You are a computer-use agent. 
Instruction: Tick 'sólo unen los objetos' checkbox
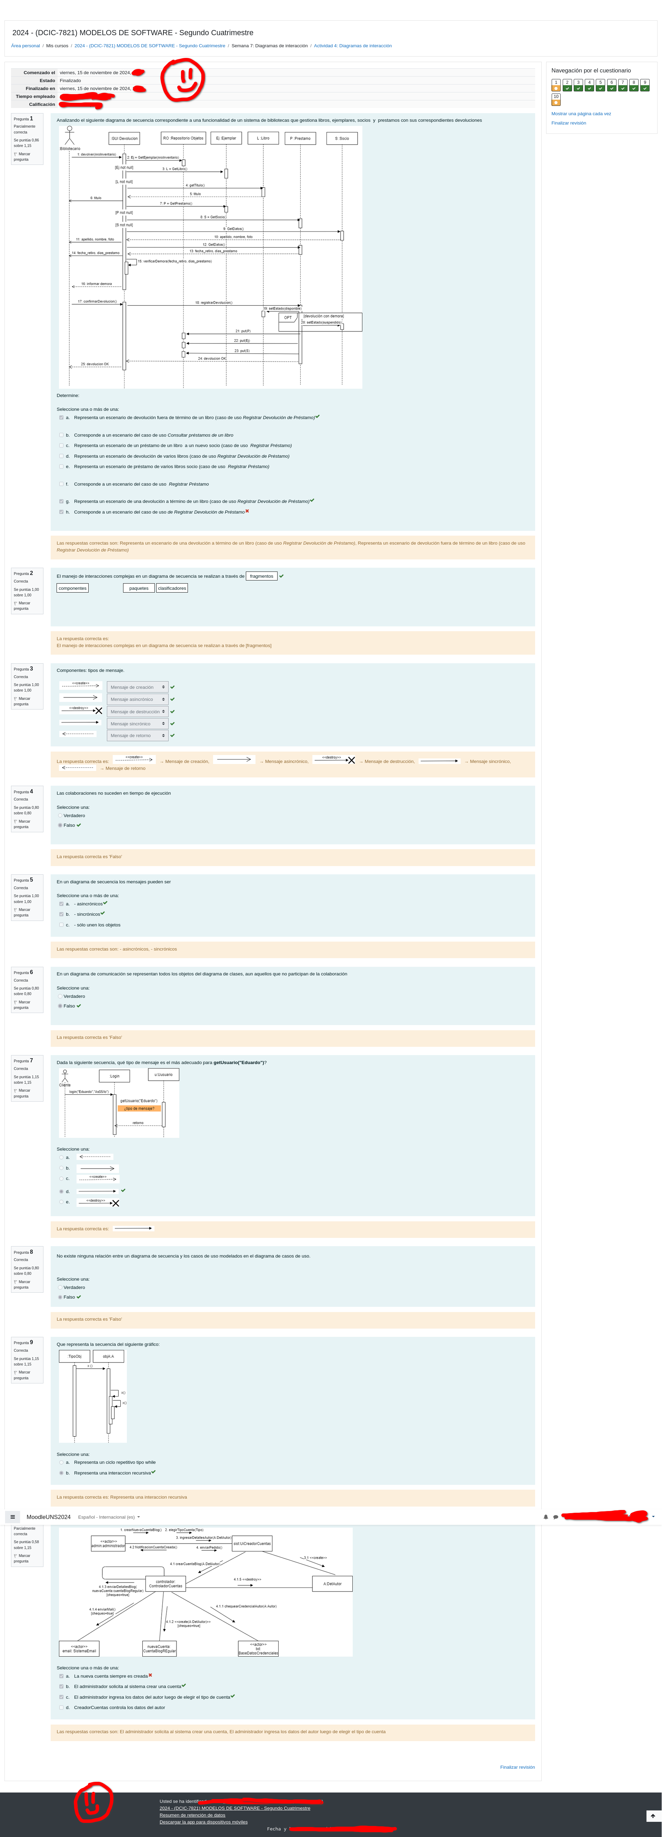coord(61,925)
